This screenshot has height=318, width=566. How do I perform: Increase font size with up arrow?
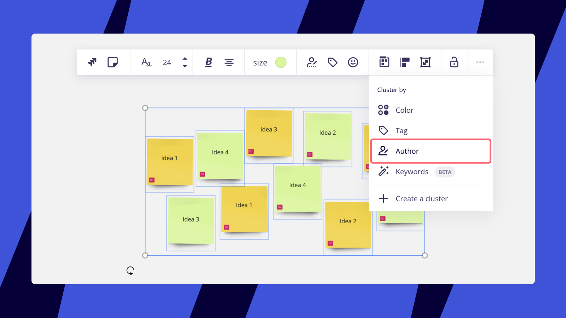point(185,59)
